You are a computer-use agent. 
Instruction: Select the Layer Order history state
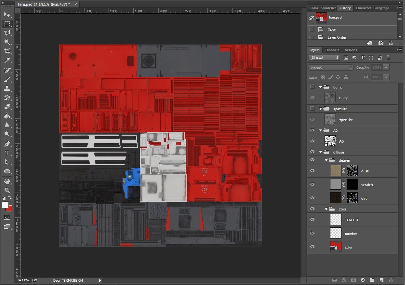337,37
